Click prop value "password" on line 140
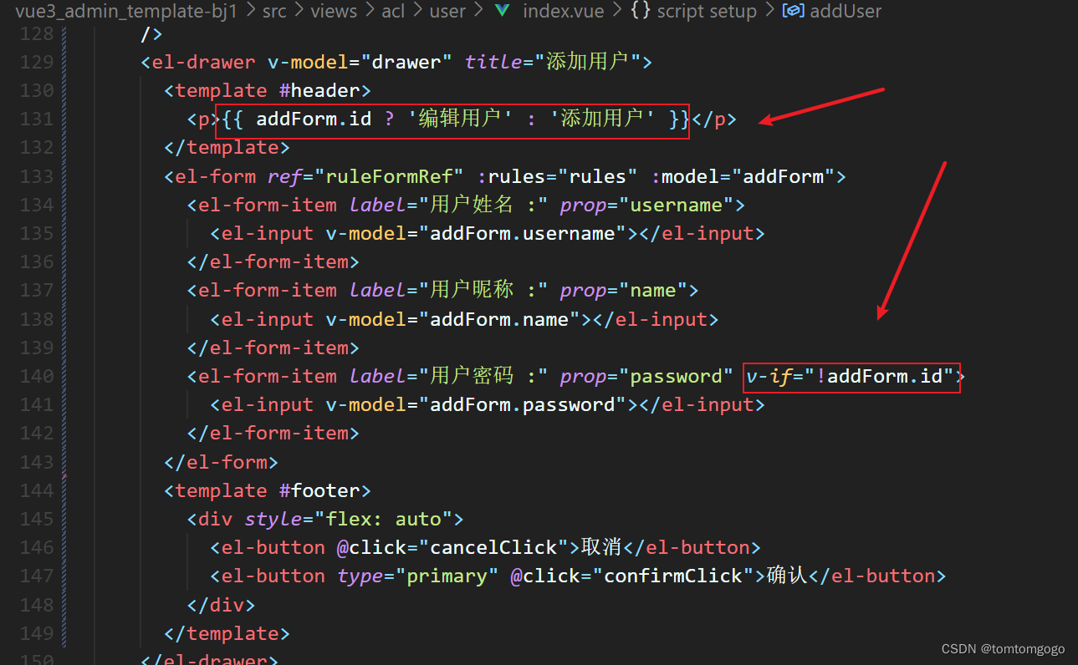Screen dimensions: 1078x665 coord(676,377)
